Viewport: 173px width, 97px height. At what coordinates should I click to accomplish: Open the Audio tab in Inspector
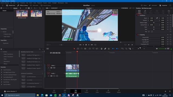point(145,12)
